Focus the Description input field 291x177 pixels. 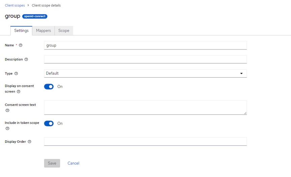[145, 59]
